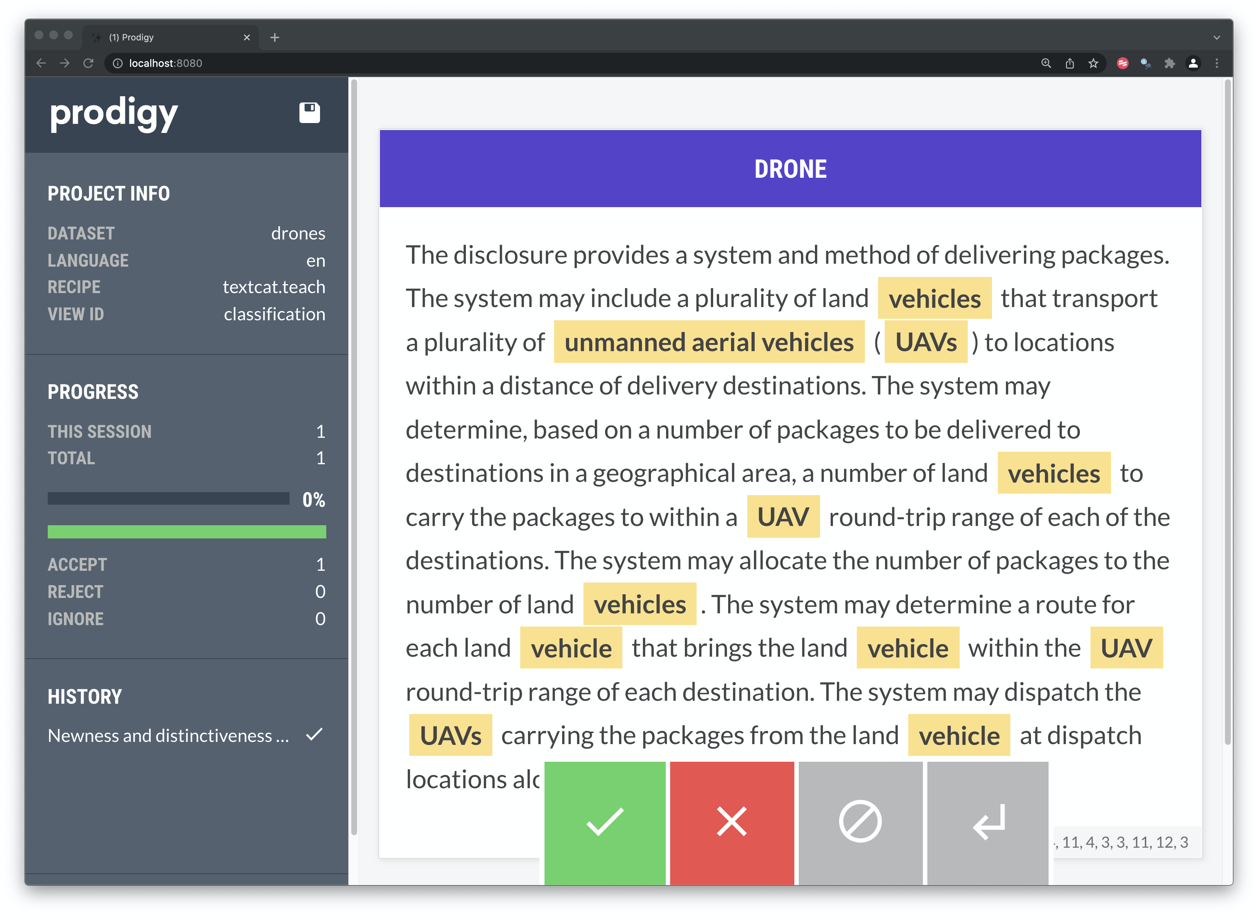Click the save disk icon next to the prodigy logo
The height and width of the screenshot is (916, 1258).
[309, 112]
